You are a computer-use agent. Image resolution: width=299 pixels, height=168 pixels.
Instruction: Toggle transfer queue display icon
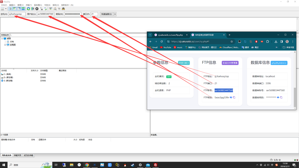(x=23, y=9)
